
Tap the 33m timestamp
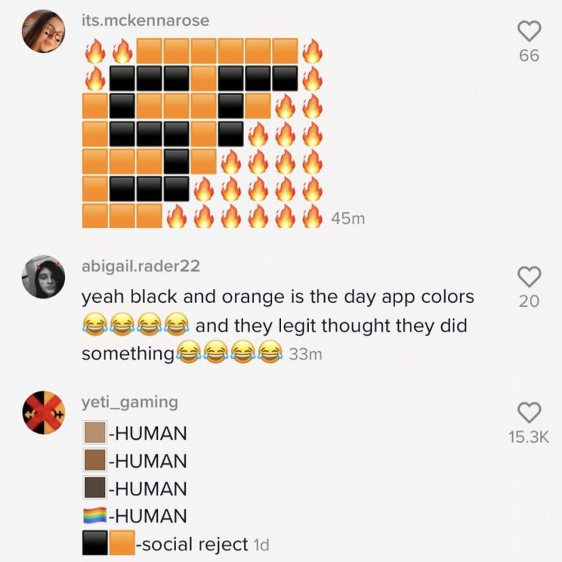305,354
